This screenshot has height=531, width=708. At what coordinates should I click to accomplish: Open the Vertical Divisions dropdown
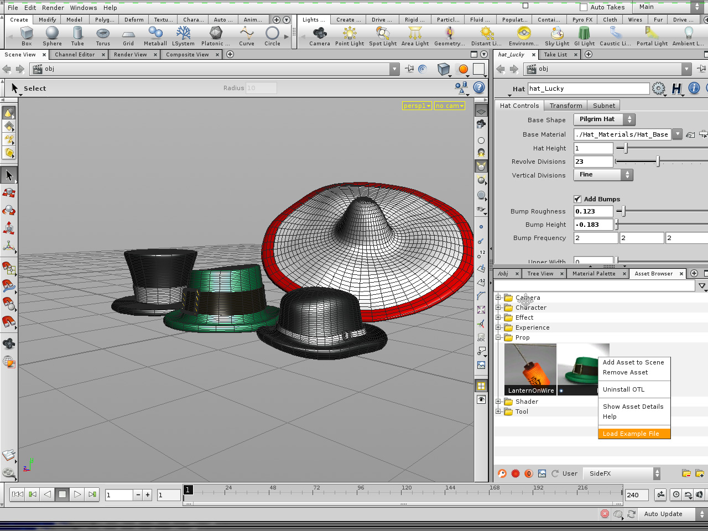[603, 175]
